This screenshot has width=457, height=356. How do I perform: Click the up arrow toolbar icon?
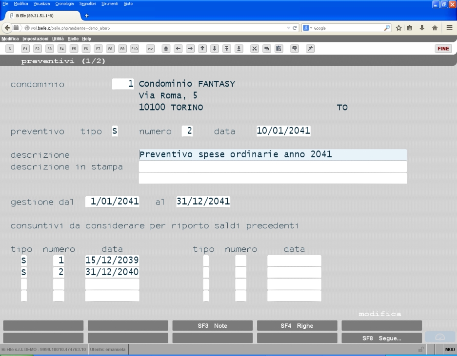(x=202, y=49)
